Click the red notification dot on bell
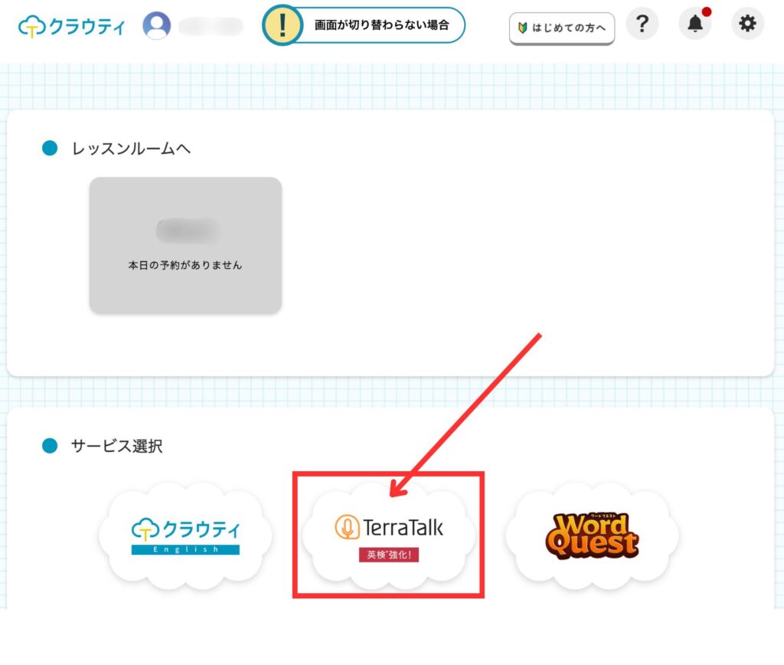Viewport: 784px width, 665px height. [706, 12]
